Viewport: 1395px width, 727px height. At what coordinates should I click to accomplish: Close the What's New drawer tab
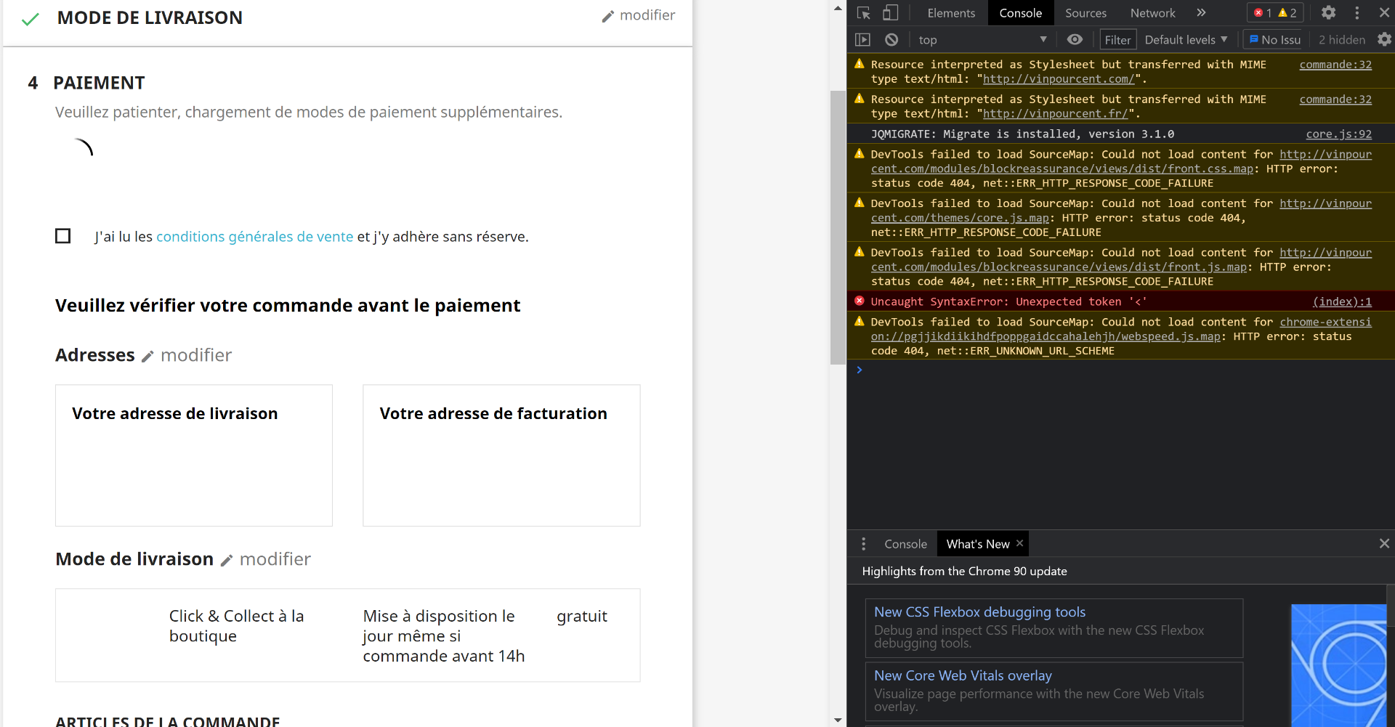[x=1020, y=543]
